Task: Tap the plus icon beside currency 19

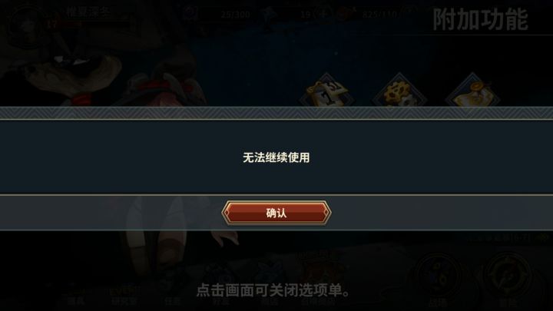Action: [x=324, y=14]
